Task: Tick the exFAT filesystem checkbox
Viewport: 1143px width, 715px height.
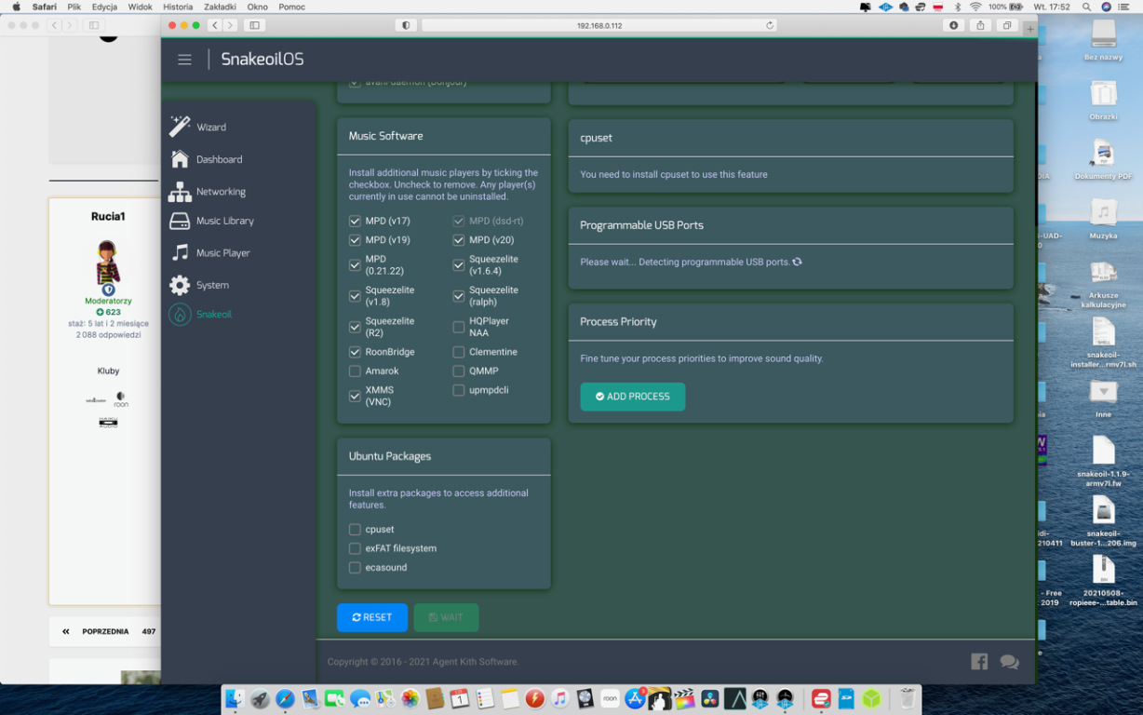Action: (x=355, y=548)
